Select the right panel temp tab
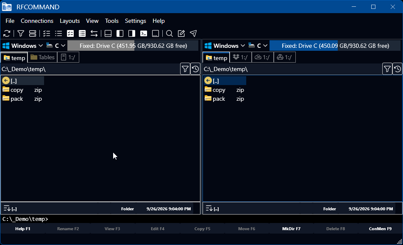The height and width of the screenshot is (245, 403). click(x=217, y=58)
